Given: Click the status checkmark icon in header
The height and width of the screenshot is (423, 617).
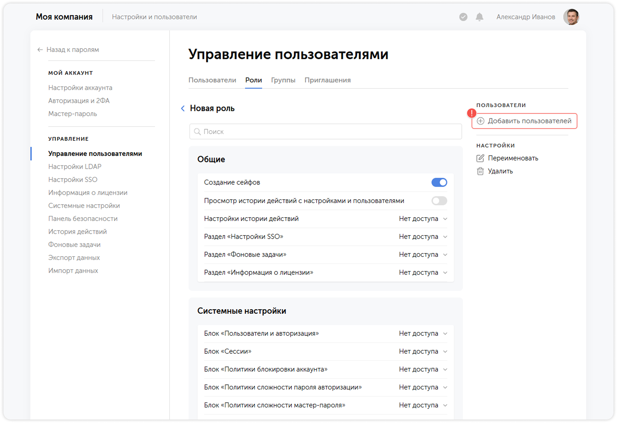Looking at the screenshot, I should click(463, 17).
